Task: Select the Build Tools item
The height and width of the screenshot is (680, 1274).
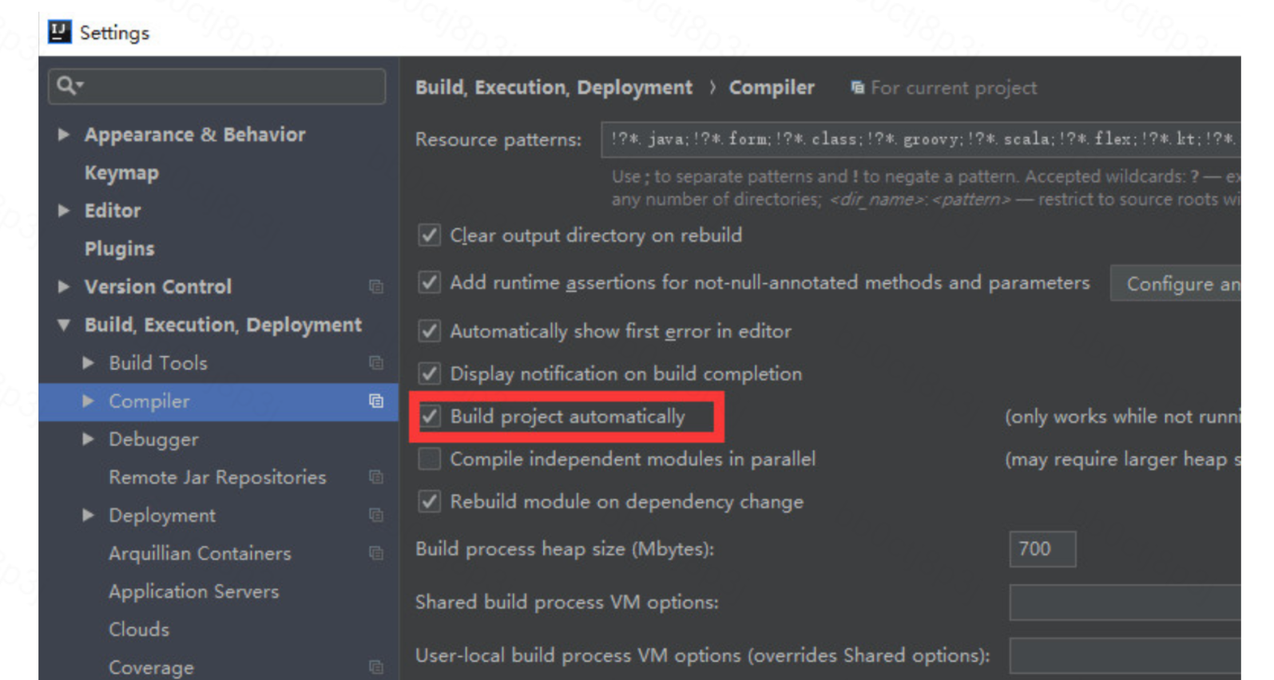Action: (158, 363)
